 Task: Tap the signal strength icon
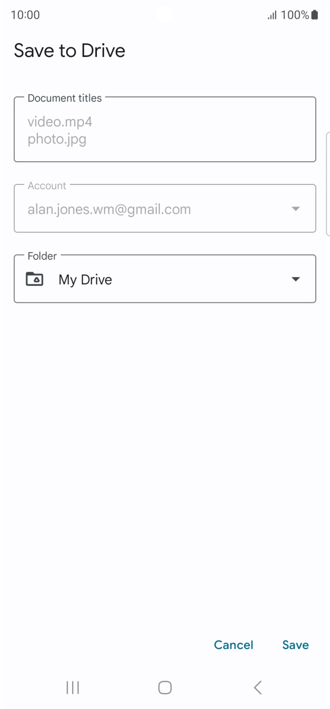[272, 15]
